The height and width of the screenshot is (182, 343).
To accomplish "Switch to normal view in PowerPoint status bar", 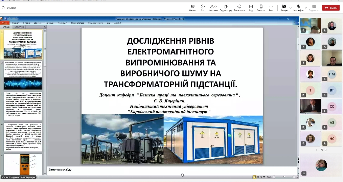I will (255, 177).
